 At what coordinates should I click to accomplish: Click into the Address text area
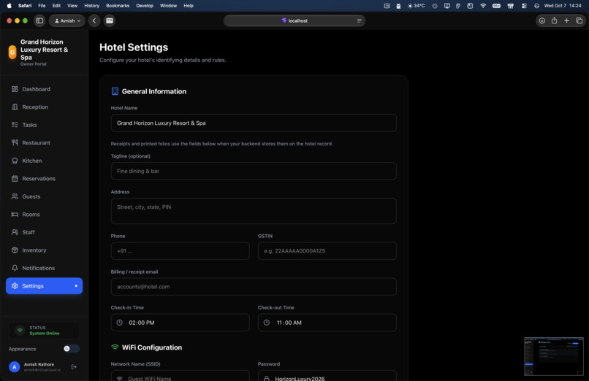pos(254,211)
